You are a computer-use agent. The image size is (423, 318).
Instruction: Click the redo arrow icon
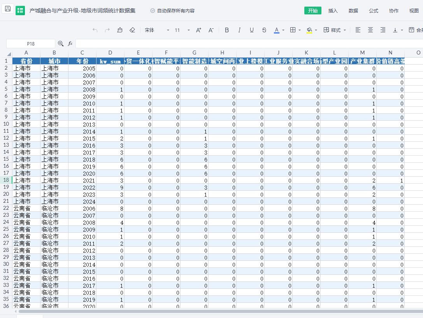(x=107, y=30)
